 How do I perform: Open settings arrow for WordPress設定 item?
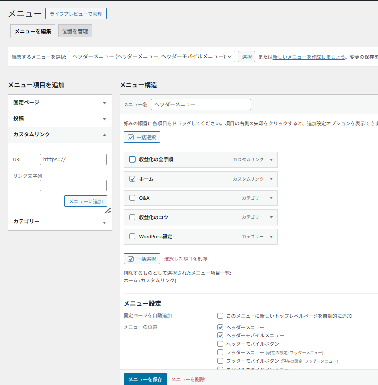271,237
